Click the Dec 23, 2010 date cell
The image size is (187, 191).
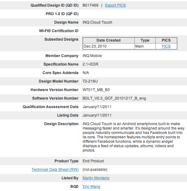coord(108,46)
